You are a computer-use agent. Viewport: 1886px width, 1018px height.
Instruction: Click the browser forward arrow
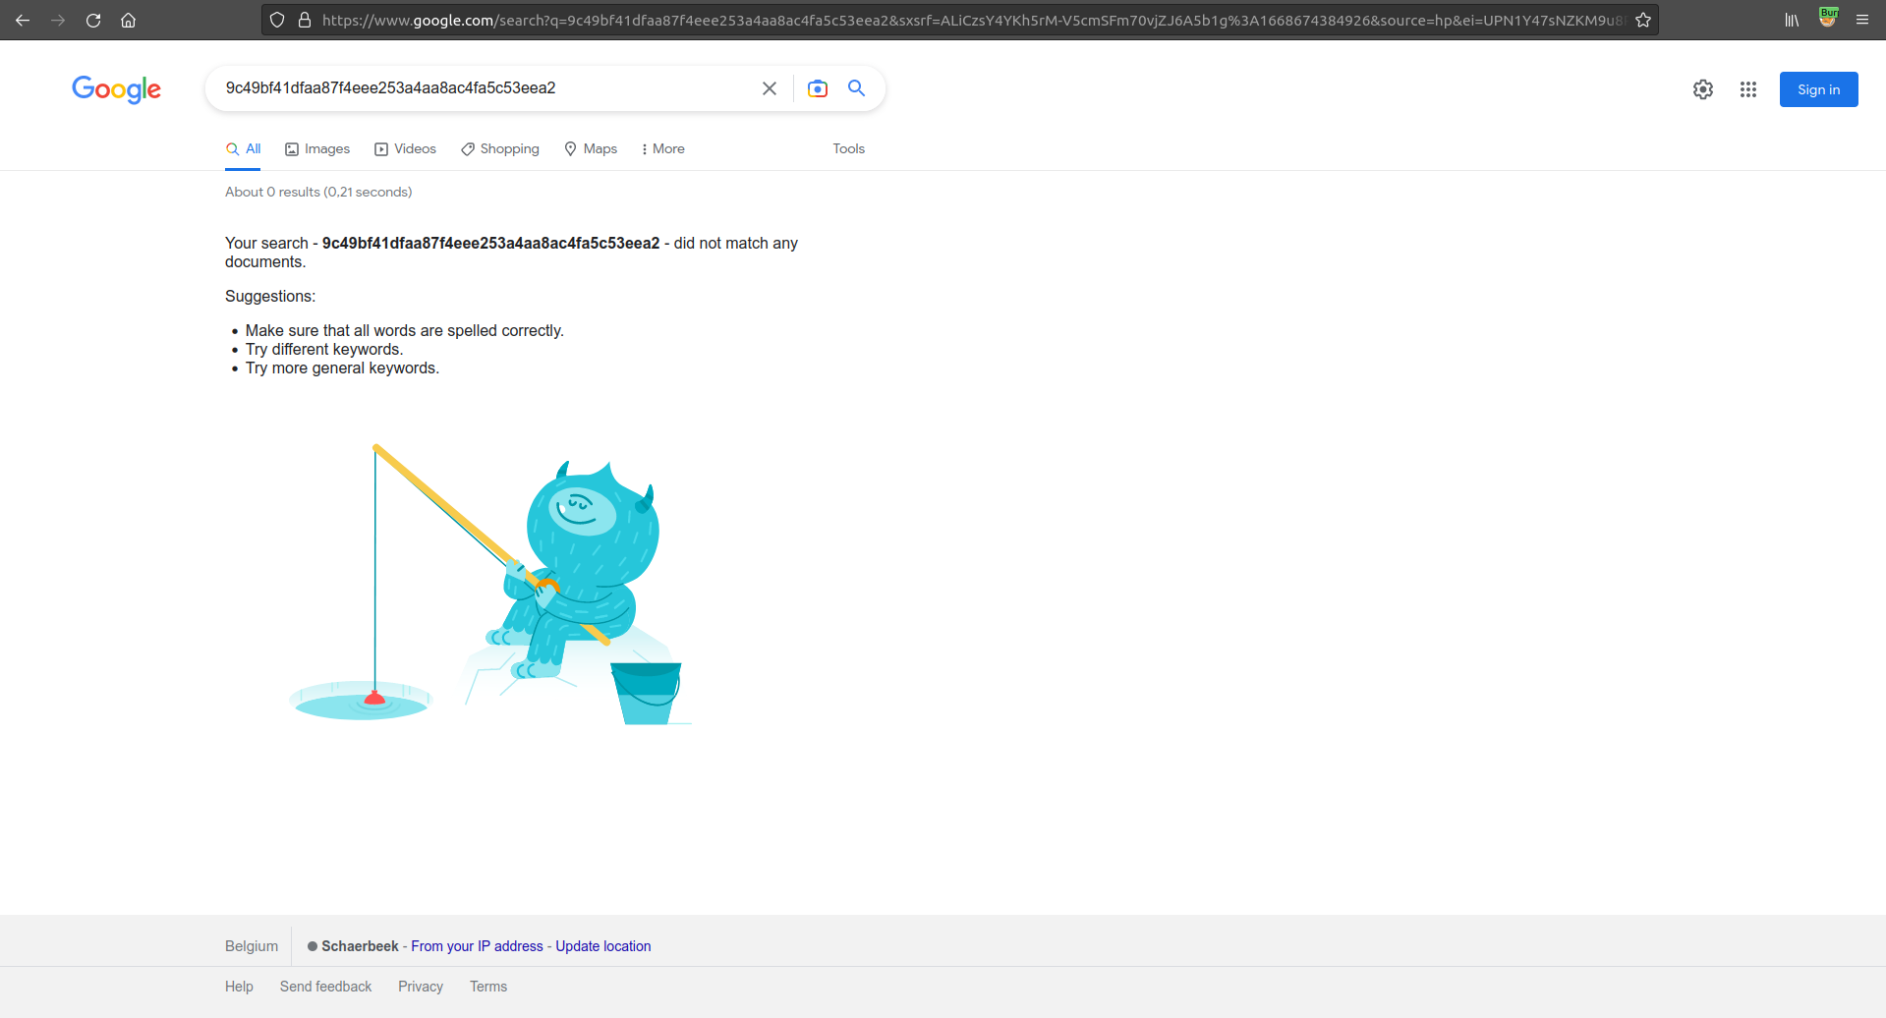pyautogui.click(x=58, y=20)
